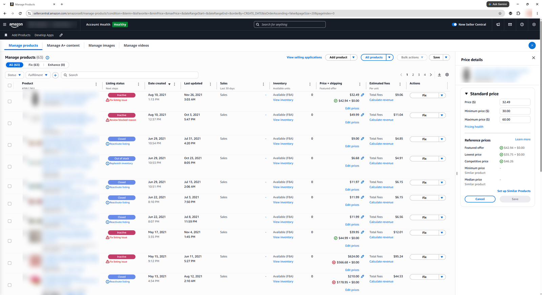Open the Status filter dropdown
Image resolution: width=542 pixels, height=295 pixels.
click(x=14, y=75)
